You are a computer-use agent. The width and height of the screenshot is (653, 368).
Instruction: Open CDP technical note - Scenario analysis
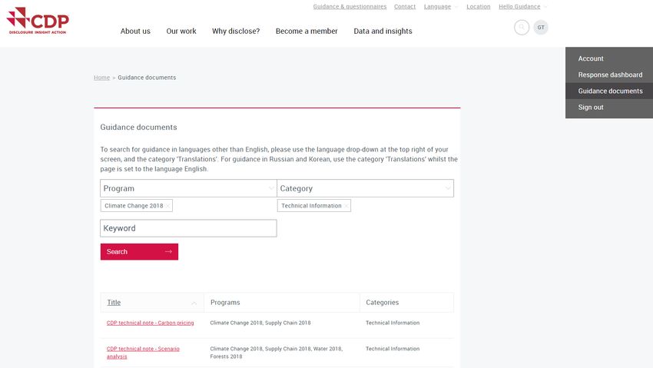coord(143,353)
